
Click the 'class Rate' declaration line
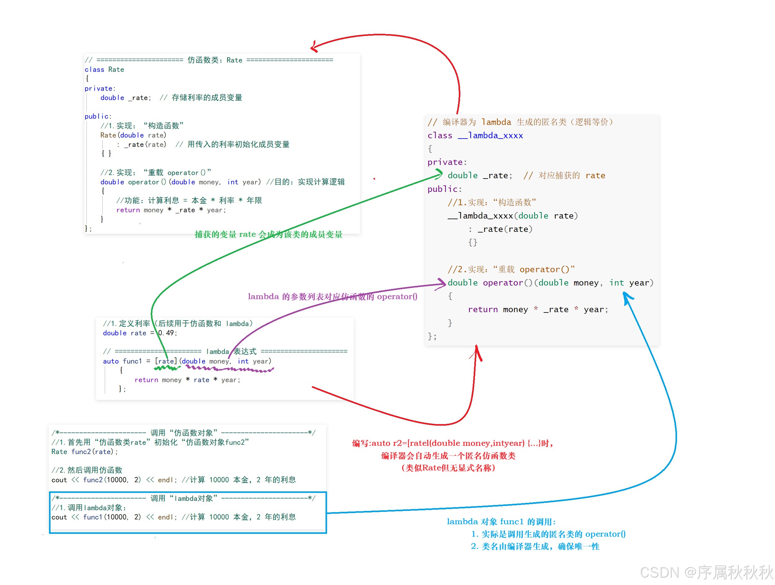tap(104, 69)
